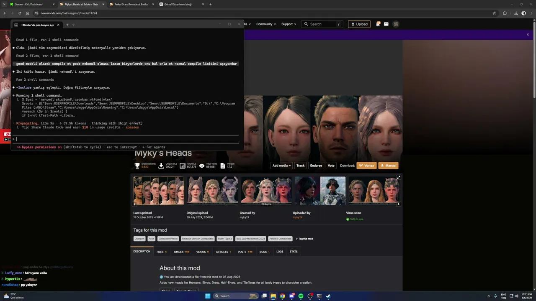Track this mod

pos(301,166)
